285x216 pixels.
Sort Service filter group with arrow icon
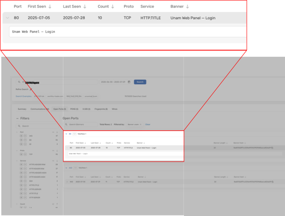(57, 161)
